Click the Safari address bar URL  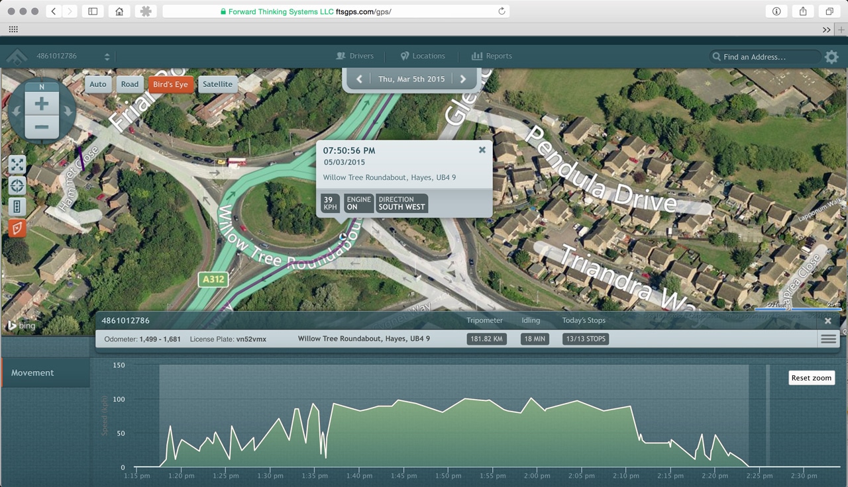[x=336, y=11]
